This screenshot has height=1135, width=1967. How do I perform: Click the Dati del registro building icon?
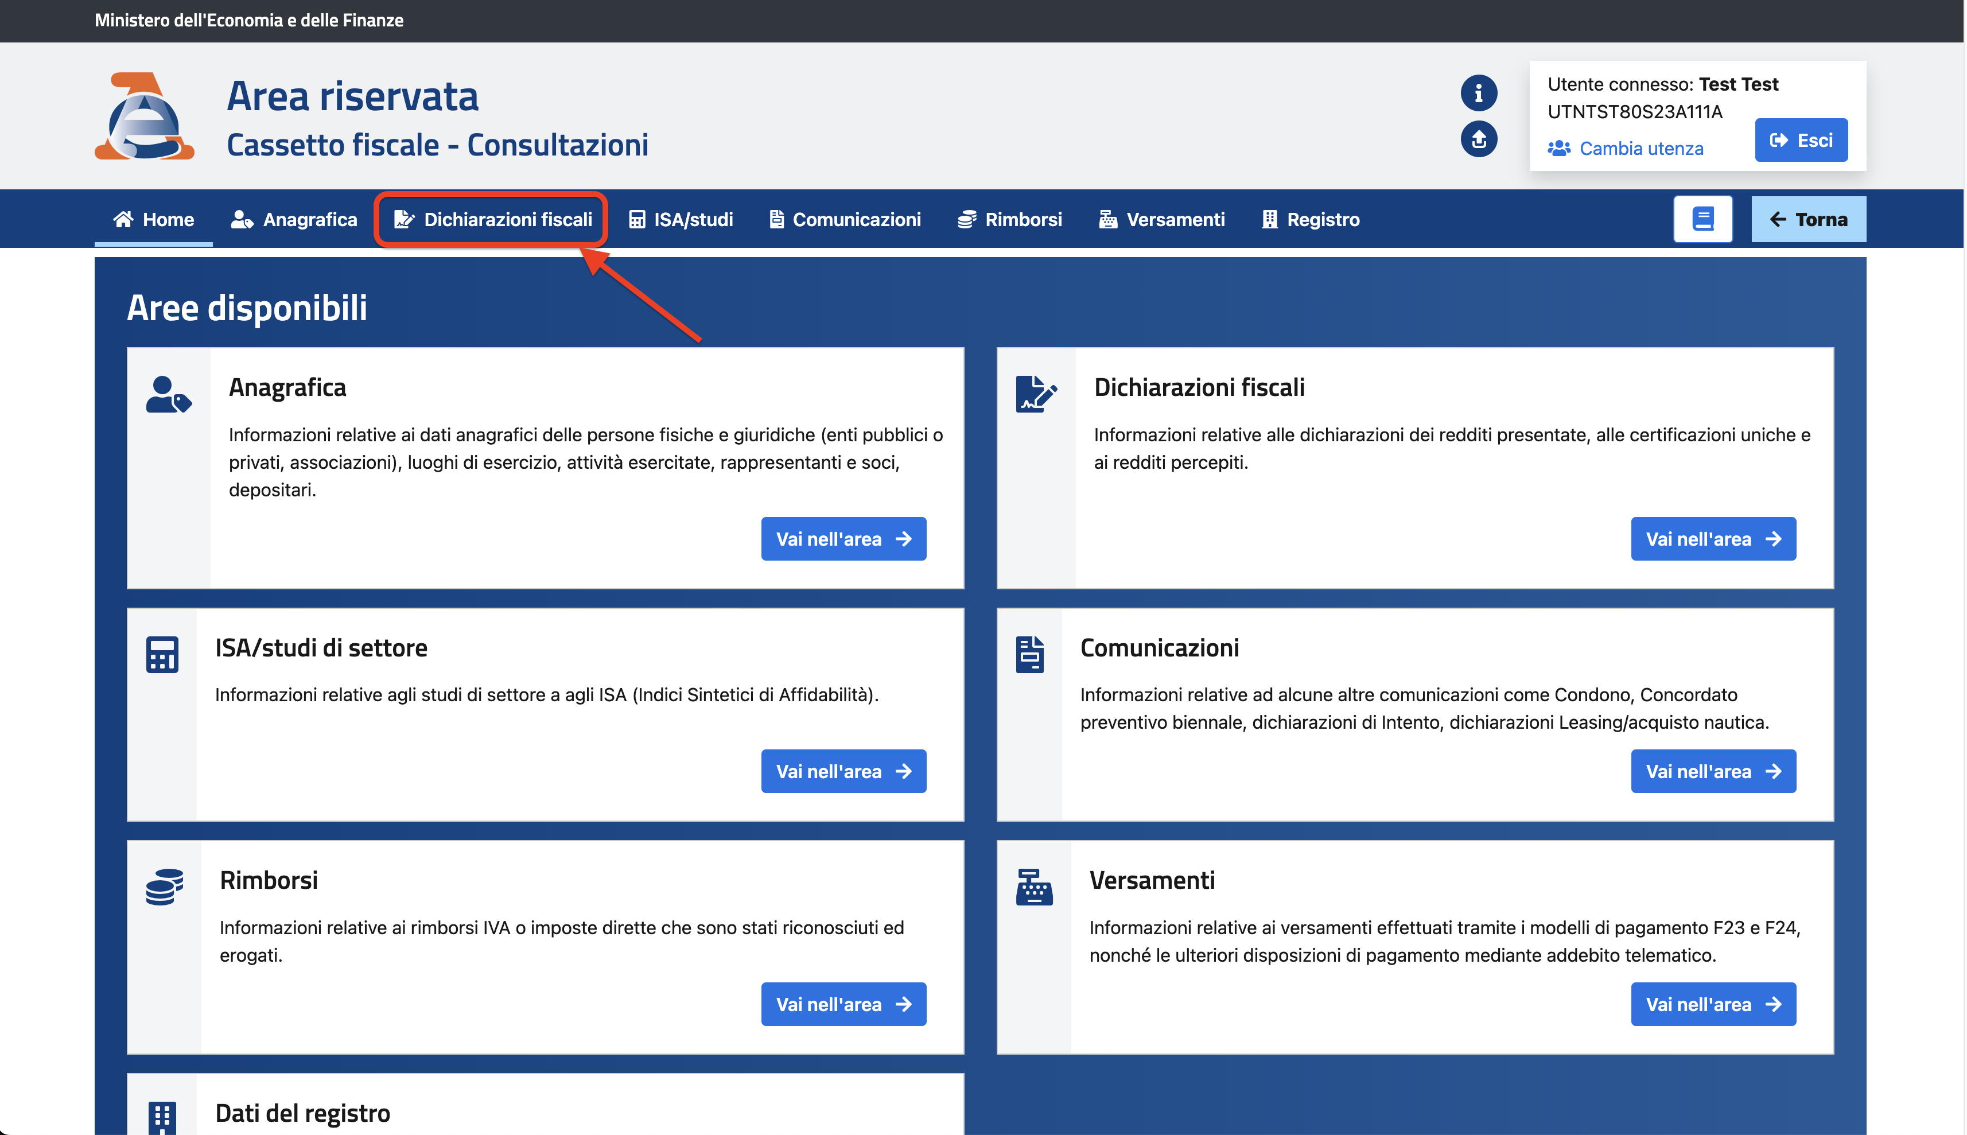point(162,1118)
